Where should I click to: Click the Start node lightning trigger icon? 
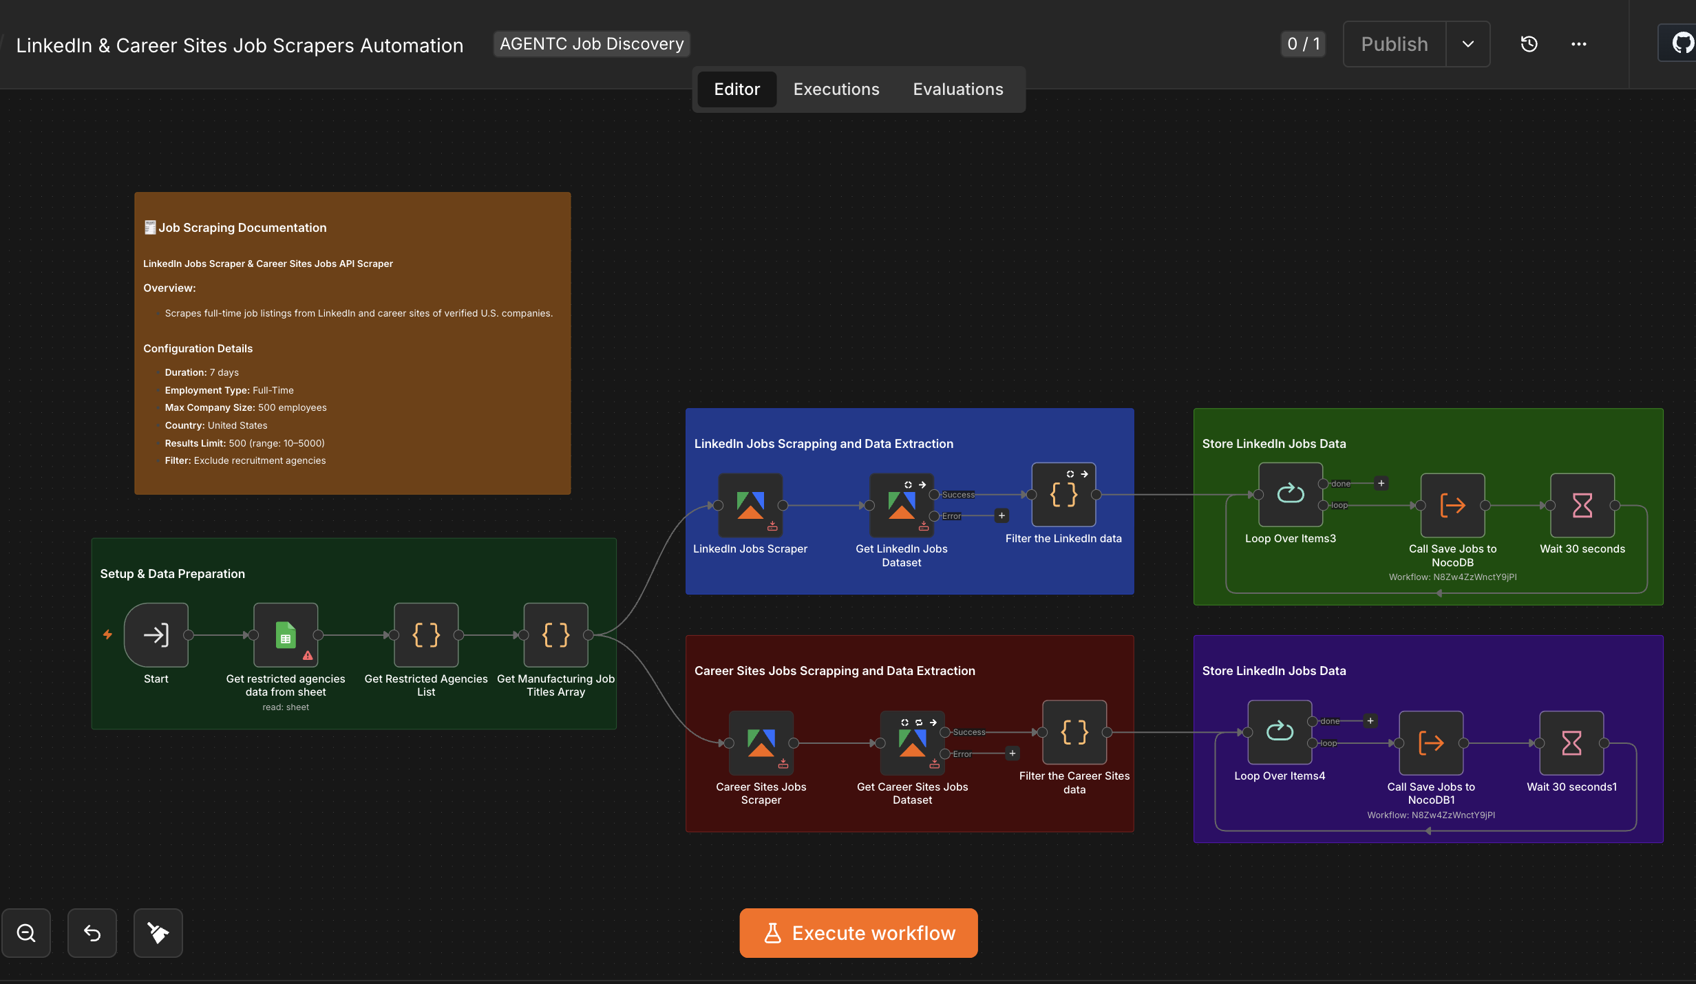107,634
